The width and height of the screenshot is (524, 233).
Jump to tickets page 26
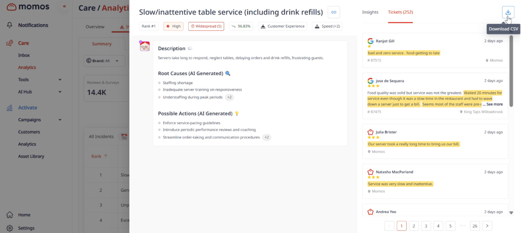point(475,226)
